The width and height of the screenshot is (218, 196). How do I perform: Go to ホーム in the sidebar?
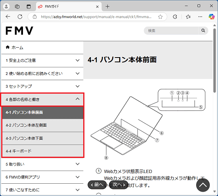(42, 48)
